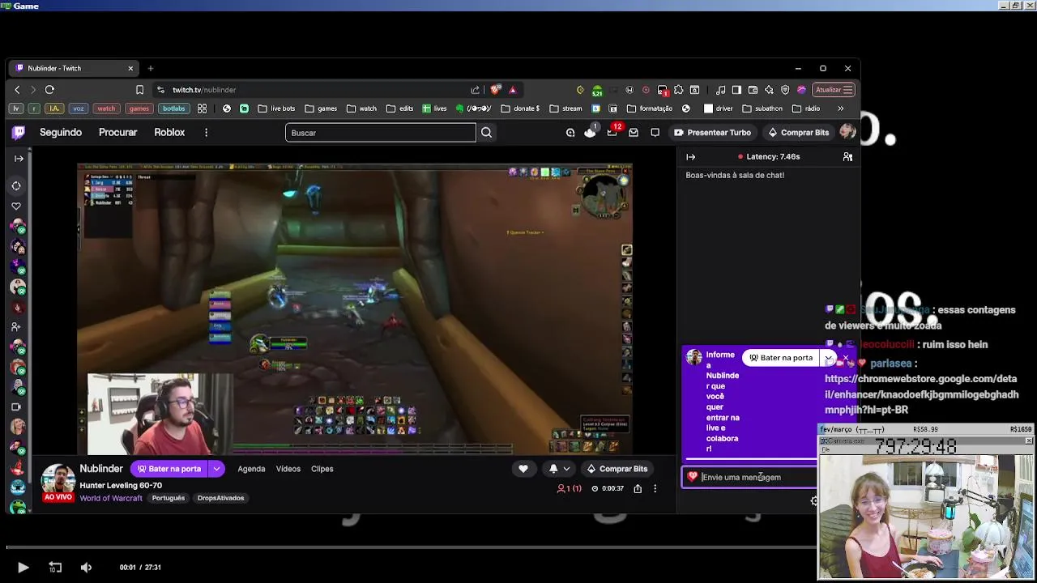Open Twitch messages envelope icon
Viewport: 1037px width, 583px height.
click(634, 132)
